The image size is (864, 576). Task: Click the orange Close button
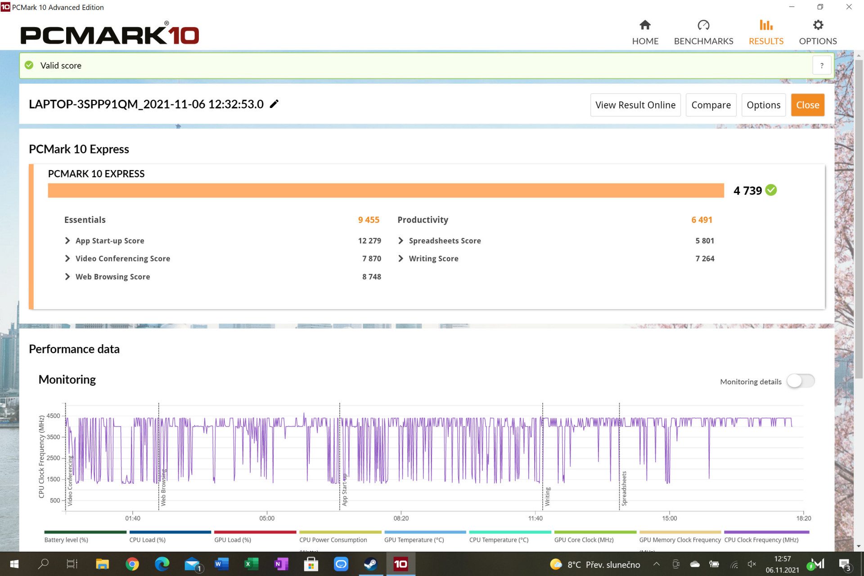808,105
